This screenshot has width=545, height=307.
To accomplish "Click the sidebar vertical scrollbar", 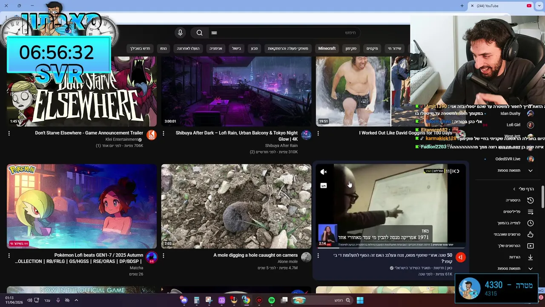I will (x=542, y=196).
